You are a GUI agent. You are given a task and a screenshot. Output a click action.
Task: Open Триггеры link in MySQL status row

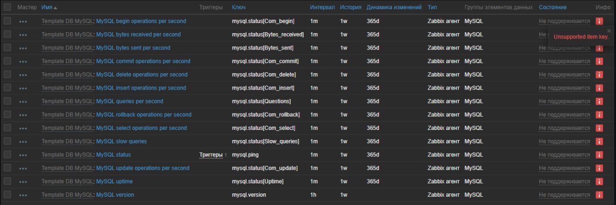(x=211, y=154)
